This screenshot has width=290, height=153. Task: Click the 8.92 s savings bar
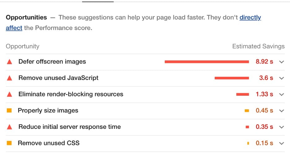coord(207,62)
